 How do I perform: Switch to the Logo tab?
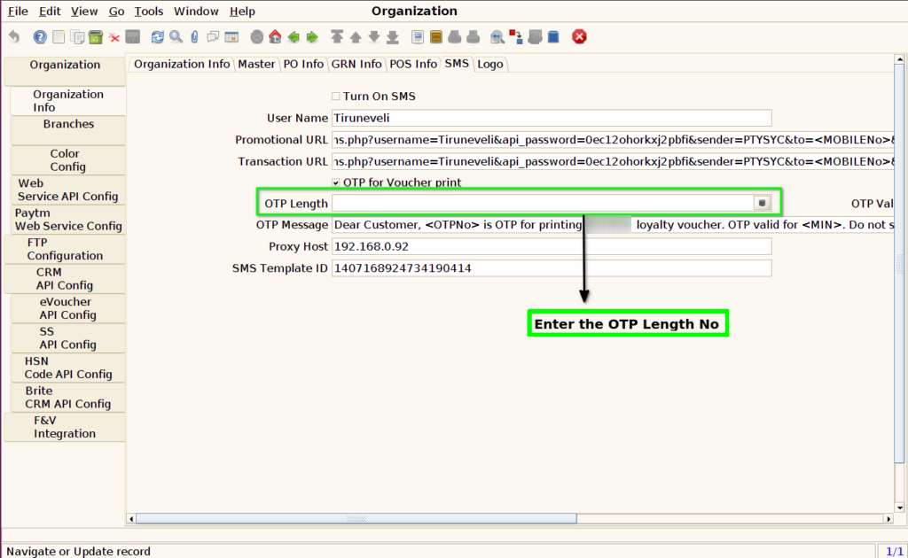tap(489, 64)
